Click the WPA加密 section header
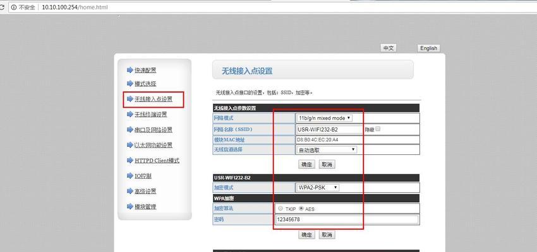Screen dimensions: 537x252 [x=316, y=198]
